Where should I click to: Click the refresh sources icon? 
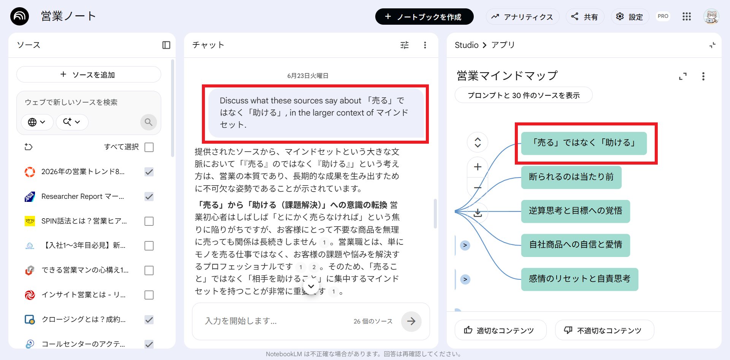click(x=29, y=147)
